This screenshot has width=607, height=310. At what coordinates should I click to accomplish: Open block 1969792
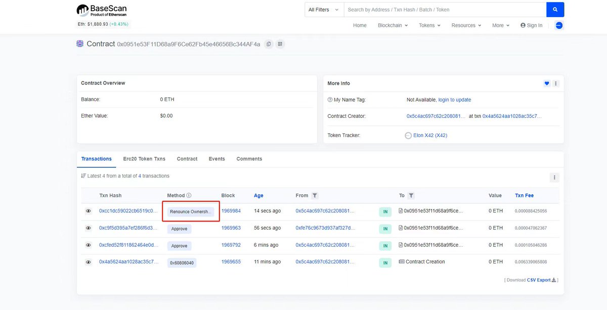tap(231, 245)
